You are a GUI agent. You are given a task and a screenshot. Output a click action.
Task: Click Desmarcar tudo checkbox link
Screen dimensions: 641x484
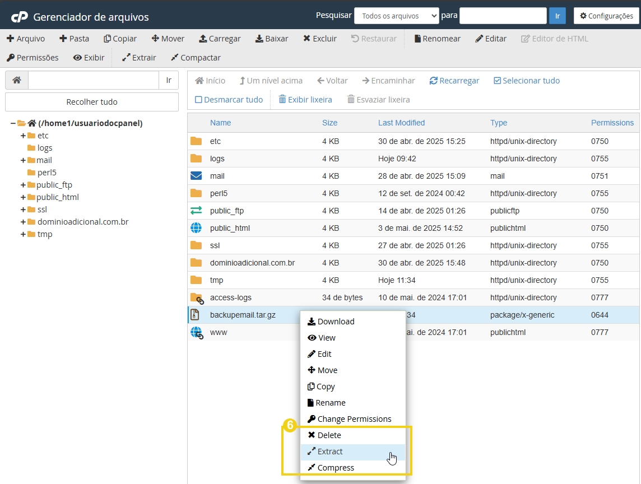[229, 100]
